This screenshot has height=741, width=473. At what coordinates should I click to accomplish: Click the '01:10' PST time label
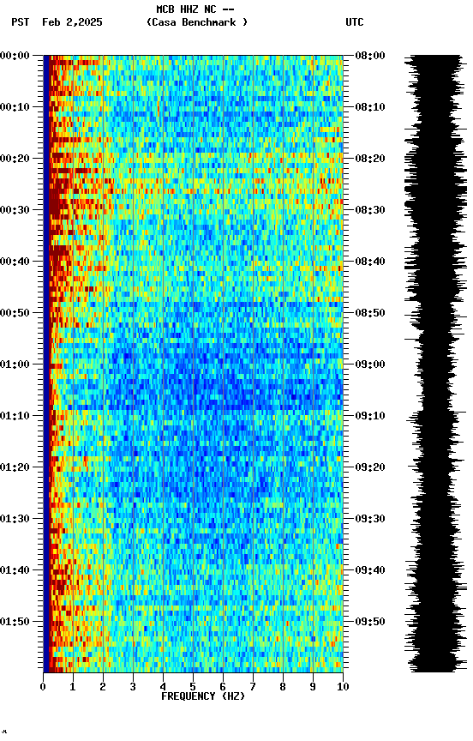pyautogui.click(x=15, y=416)
